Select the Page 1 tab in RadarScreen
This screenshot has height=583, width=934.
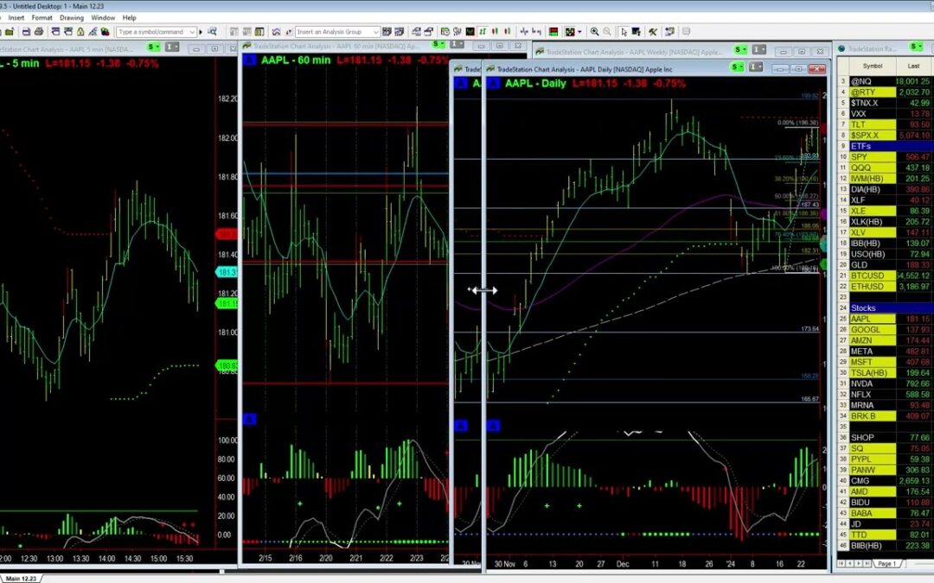886,563
